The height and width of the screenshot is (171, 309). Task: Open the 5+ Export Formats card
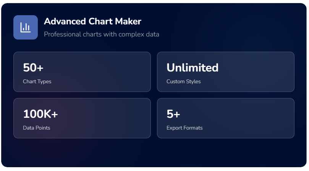[225, 118]
